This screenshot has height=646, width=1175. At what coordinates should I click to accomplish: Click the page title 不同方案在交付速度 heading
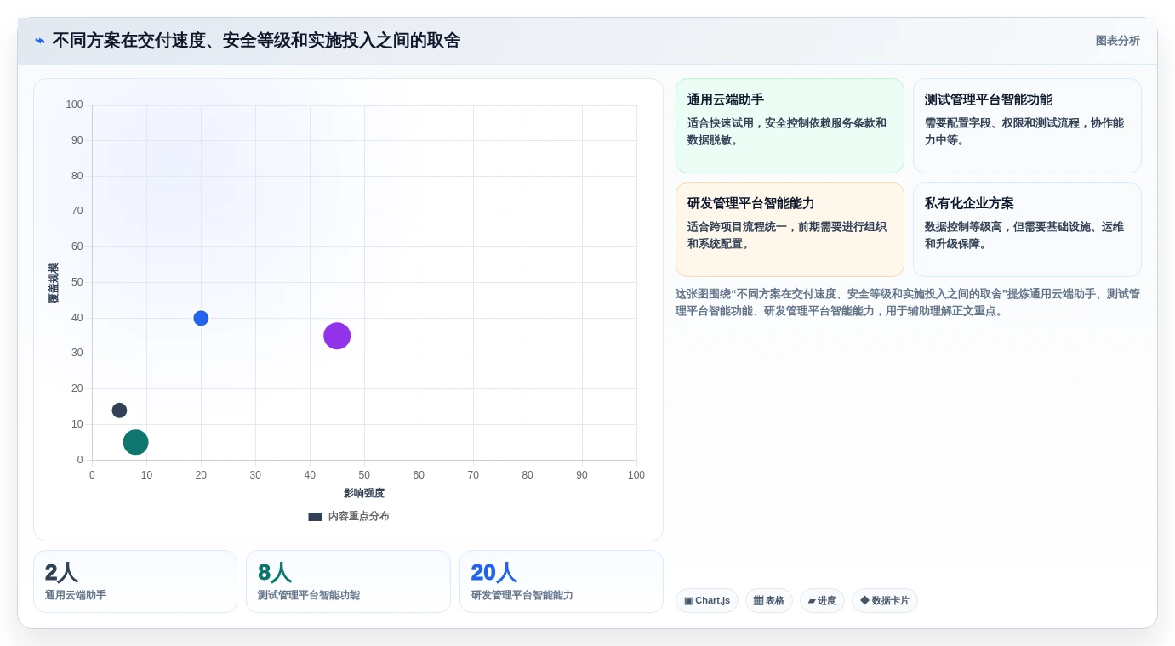tap(256, 41)
